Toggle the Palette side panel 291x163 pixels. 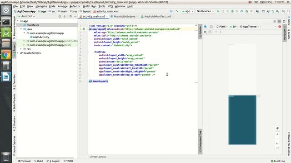[x=200, y=32]
